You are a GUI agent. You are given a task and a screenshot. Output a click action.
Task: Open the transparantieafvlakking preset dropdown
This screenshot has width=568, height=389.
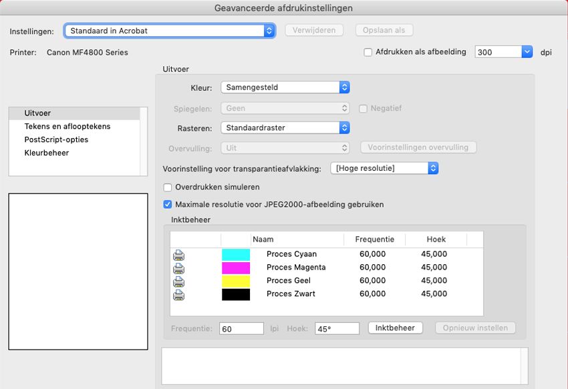click(x=384, y=168)
